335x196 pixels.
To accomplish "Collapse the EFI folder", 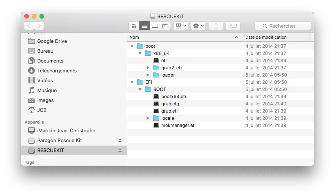I will (132, 82).
